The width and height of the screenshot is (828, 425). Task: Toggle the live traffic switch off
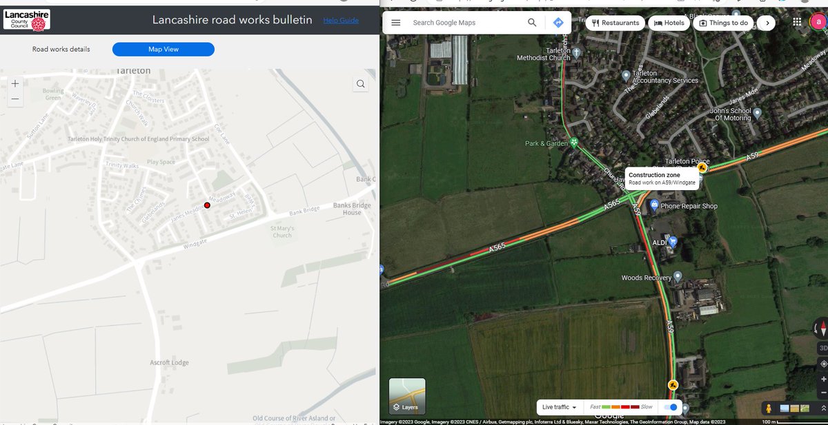[x=670, y=407]
